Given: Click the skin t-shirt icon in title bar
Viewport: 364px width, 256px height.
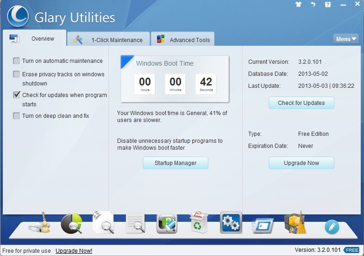Looking at the screenshot, I should click(x=298, y=5).
